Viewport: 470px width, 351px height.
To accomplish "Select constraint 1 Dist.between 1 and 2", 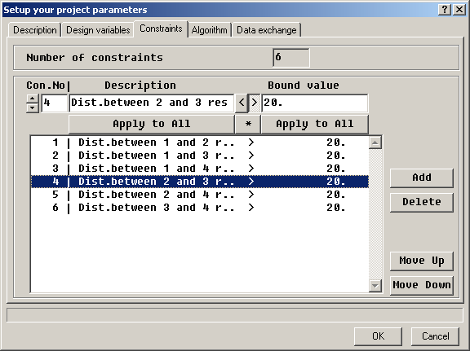I will tap(200, 143).
